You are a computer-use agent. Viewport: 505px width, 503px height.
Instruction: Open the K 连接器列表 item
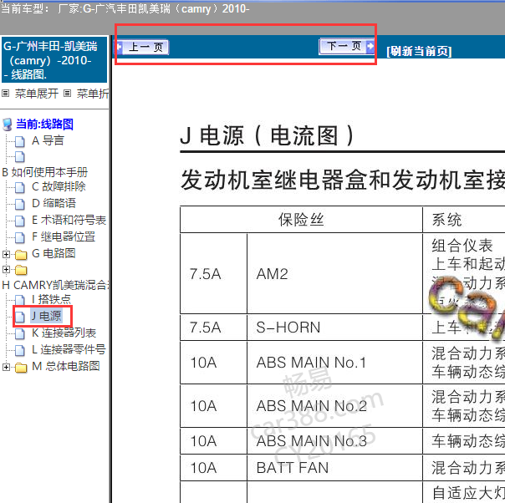[x=64, y=333]
